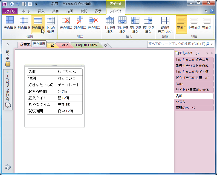Create a new section with the star tab
This screenshot has height=175, width=217.
pyautogui.click(x=105, y=45)
